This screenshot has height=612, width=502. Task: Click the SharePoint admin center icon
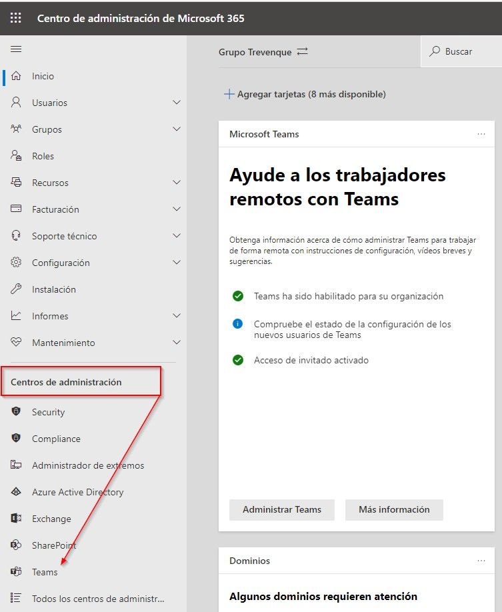(17, 545)
